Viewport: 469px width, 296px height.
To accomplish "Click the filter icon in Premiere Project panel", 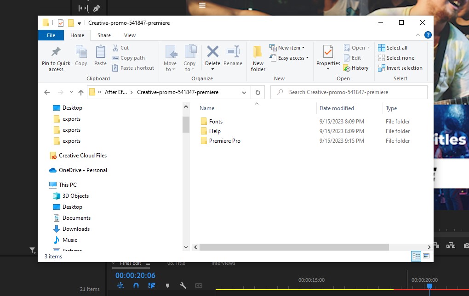I will pyautogui.click(x=32, y=251).
